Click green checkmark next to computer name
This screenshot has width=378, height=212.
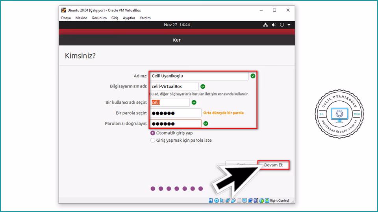203,86
